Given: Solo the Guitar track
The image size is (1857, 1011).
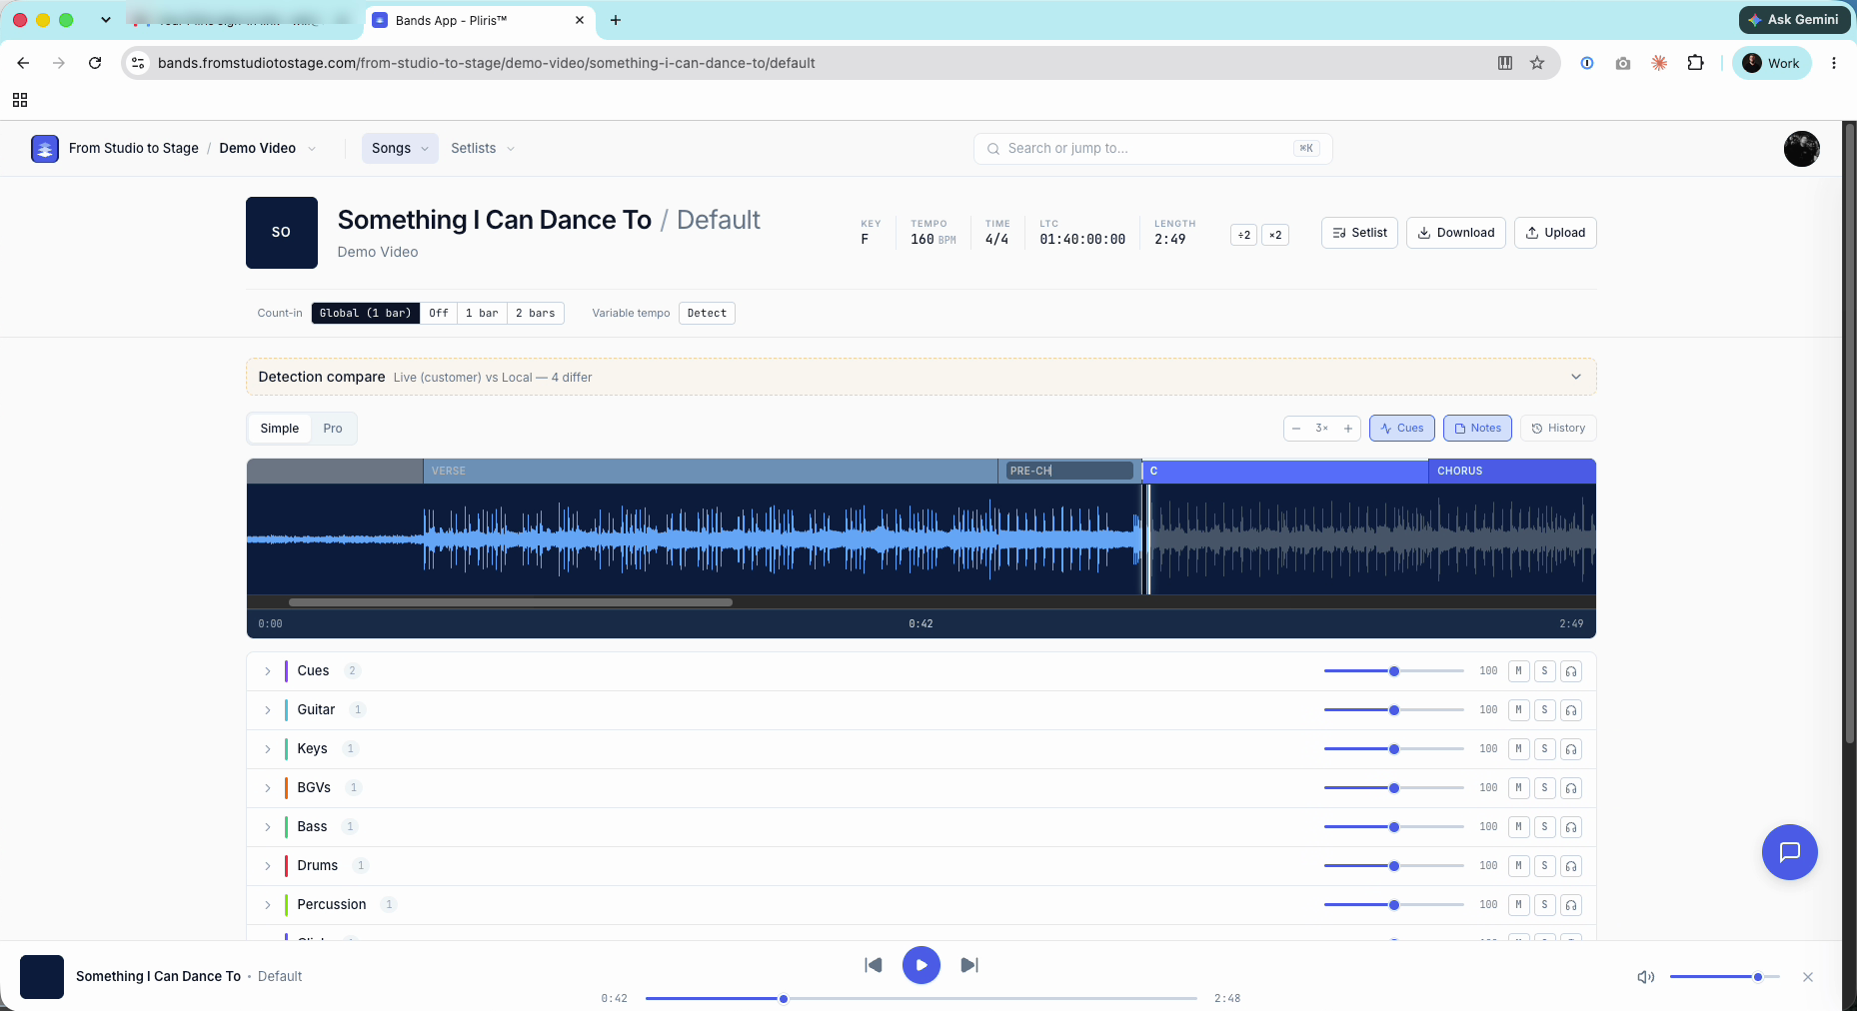Looking at the screenshot, I should (1545, 710).
